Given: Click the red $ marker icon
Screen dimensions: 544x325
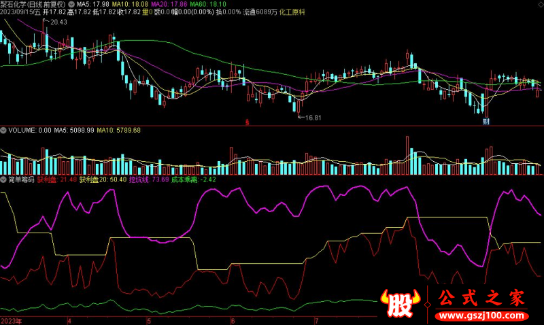Looking at the screenshot, I should coord(247,122).
